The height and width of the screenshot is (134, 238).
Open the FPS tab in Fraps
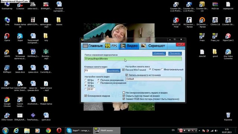click(x=111, y=46)
